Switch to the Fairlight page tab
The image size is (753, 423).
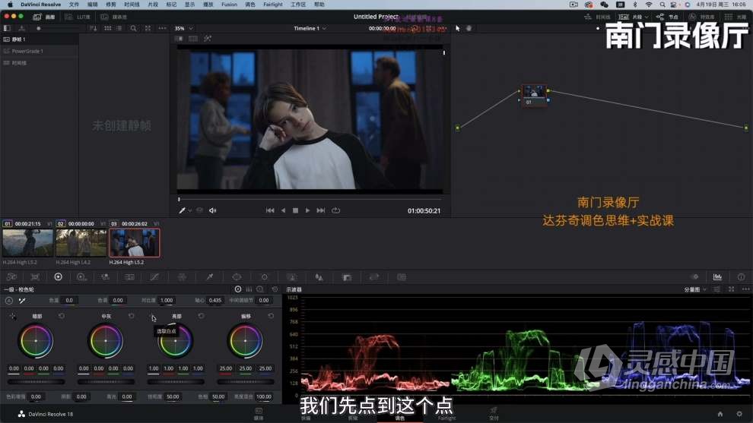coord(446,414)
